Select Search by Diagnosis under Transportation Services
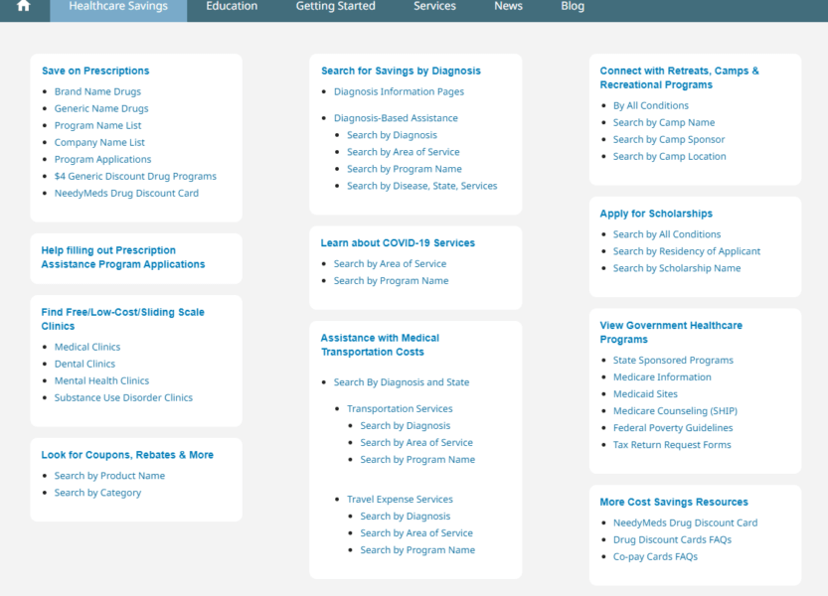The image size is (828, 596). (x=405, y=425)
